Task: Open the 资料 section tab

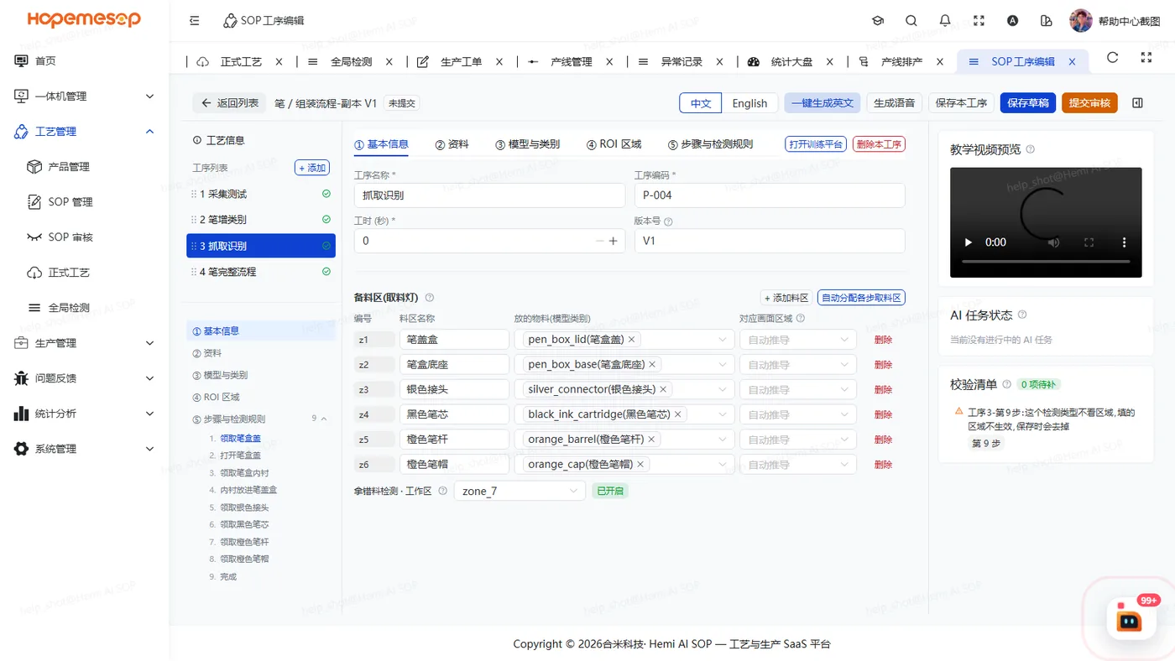Action: (x=452, y=144)
